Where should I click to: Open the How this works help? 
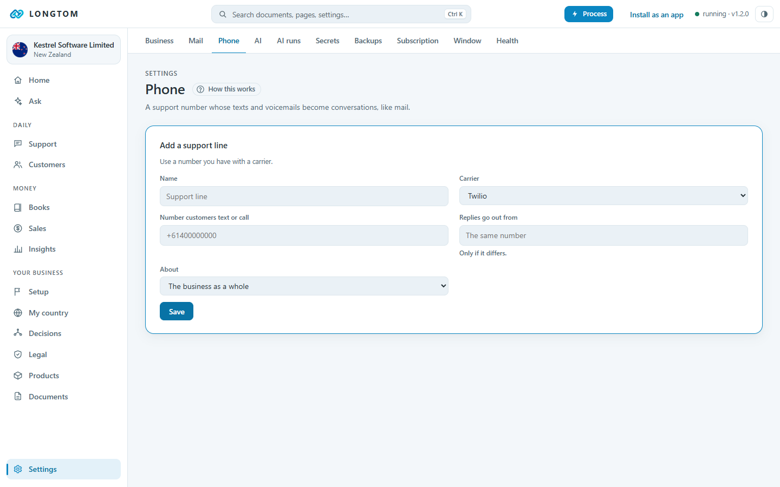pos(226,89)
